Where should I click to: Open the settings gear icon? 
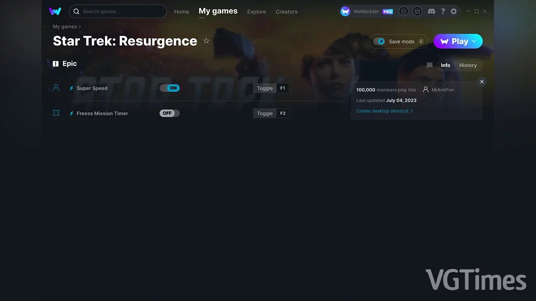454,11
